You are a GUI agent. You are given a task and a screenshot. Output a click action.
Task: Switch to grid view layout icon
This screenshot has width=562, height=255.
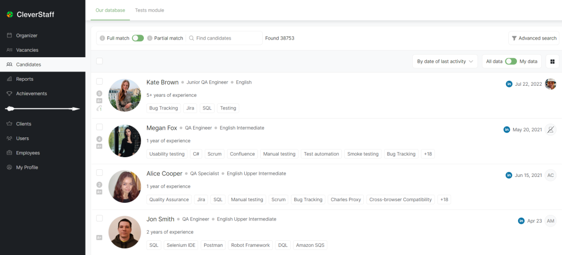552,62
